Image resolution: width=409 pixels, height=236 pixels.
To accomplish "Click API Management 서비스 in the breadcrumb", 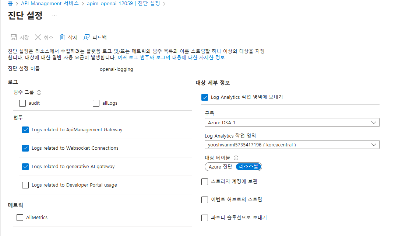I will coord(49,3).
